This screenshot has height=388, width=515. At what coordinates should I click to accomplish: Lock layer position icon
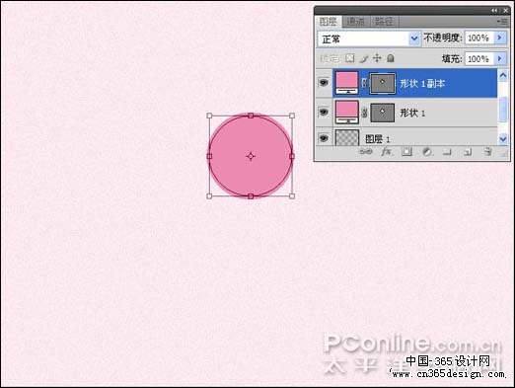pyautogui.click(x=377, y=58)
